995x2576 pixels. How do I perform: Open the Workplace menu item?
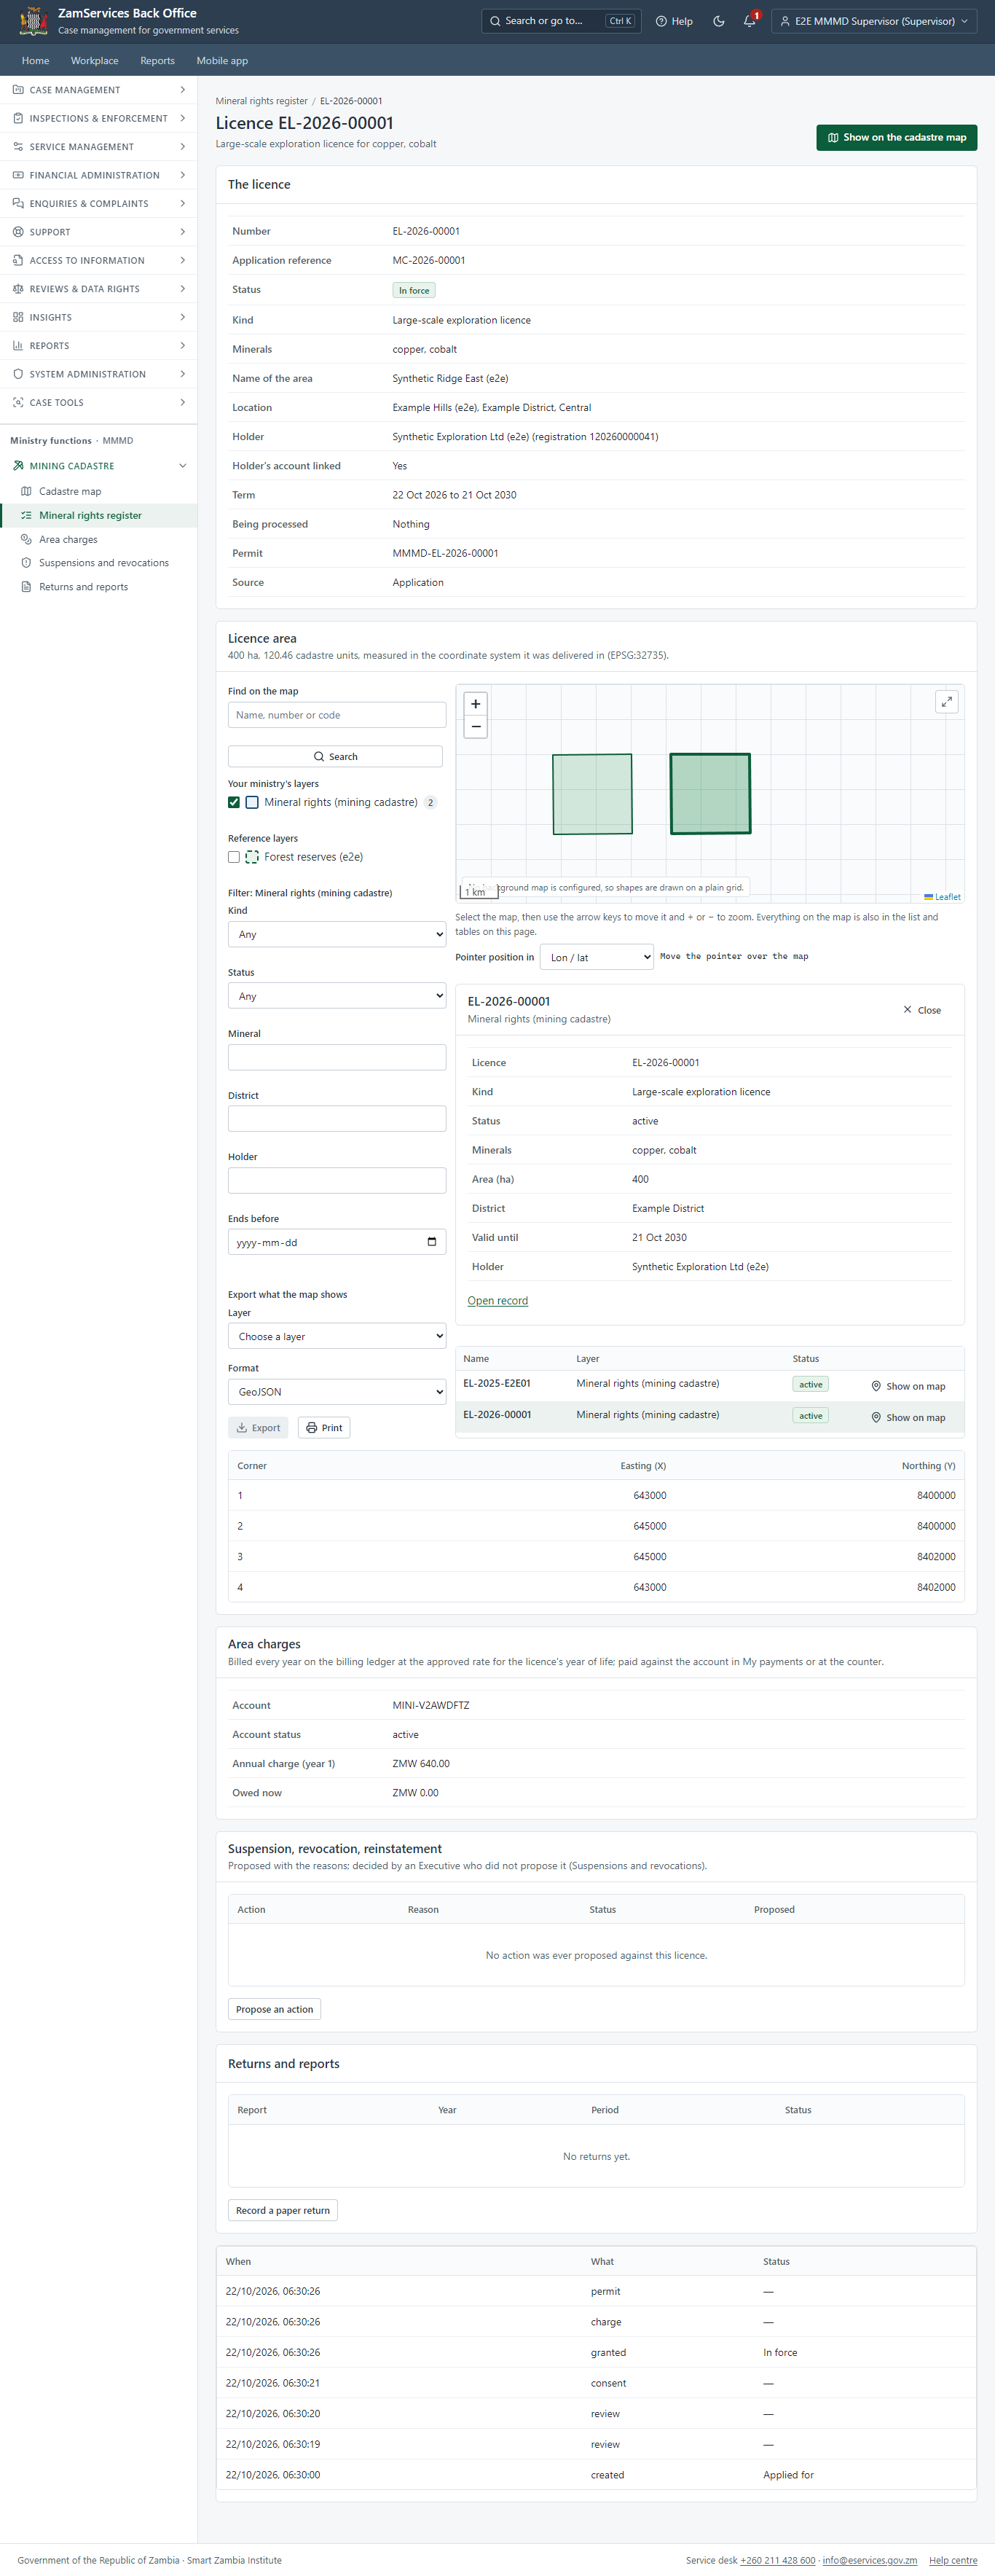pos(95,61)
